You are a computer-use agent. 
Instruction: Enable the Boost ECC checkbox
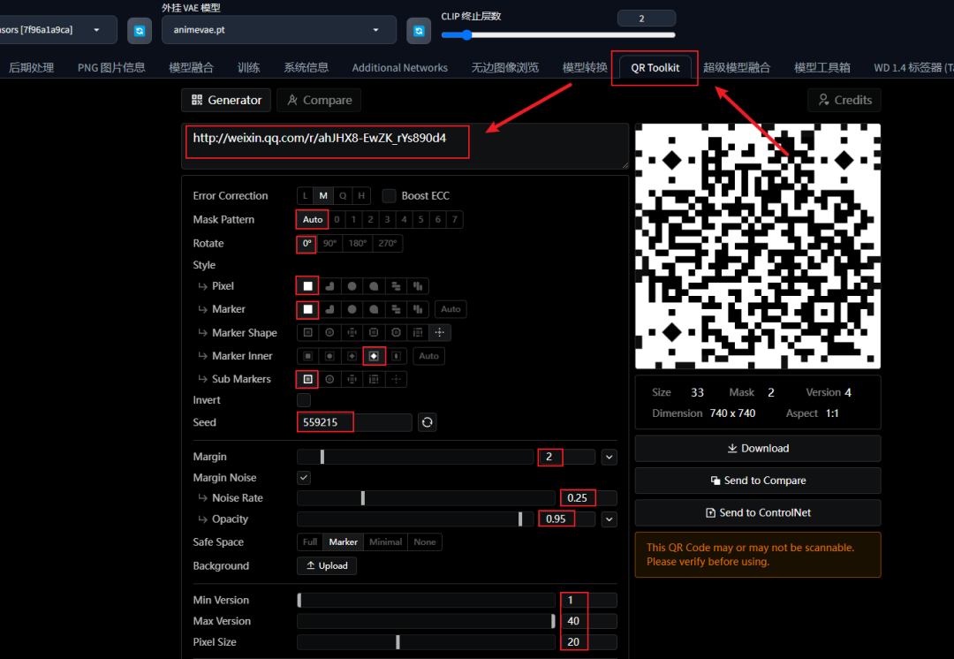[x=389, y=196]
